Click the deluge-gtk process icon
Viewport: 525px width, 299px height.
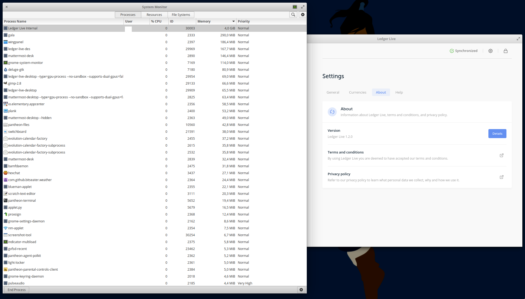(x=6, y=69)
